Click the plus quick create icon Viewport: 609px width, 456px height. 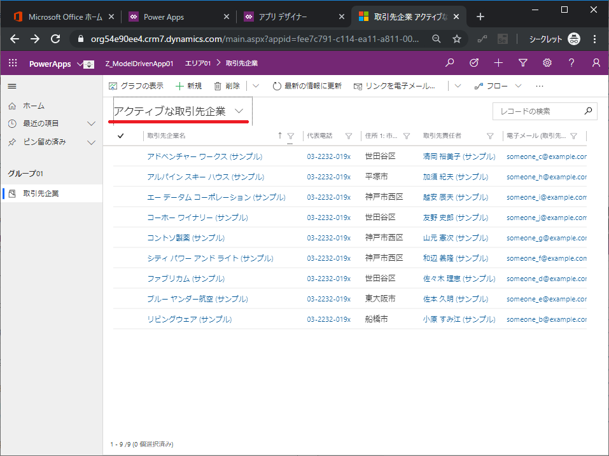498,63
